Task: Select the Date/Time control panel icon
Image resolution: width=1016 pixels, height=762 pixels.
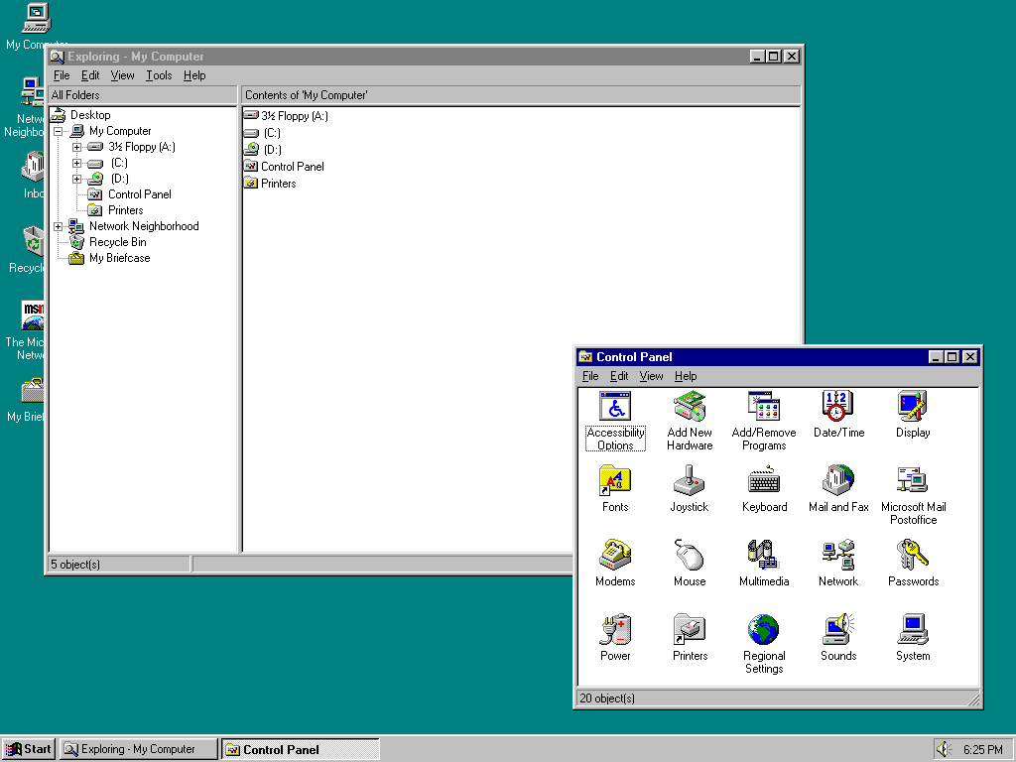Action: (838, 407)
